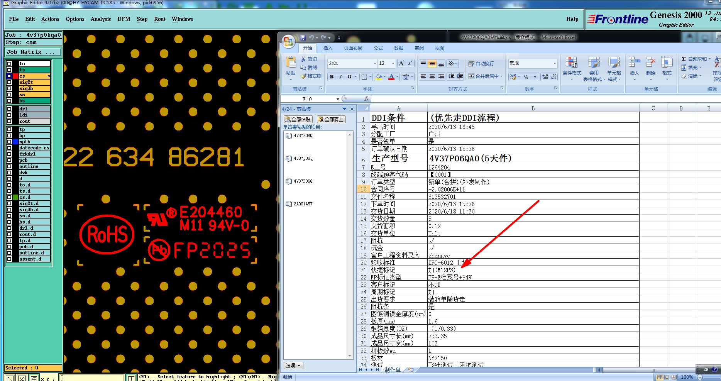
Task: Click the Cut (剪切) icon in Excel
Action: (303, 59)
